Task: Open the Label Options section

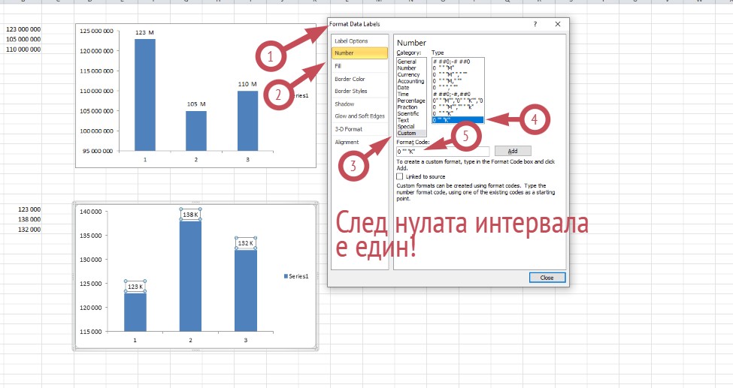Action: pos(351,41)
